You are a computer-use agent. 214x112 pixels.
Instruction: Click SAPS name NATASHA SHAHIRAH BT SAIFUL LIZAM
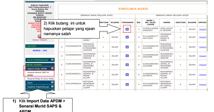89,84
